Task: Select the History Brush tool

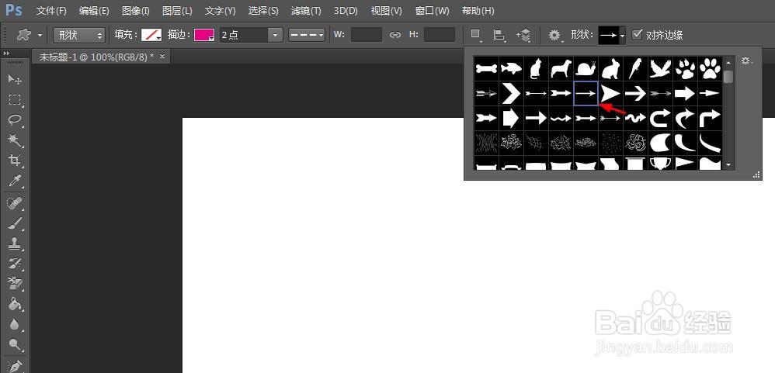Action: [15, 264]
